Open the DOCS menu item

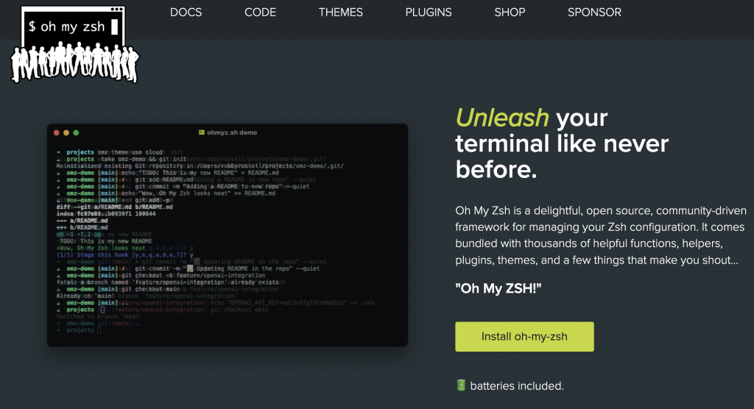coord(186,13)
